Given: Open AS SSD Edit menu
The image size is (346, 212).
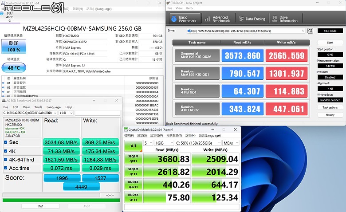Looking at the screenshot, I should [16, 107].
